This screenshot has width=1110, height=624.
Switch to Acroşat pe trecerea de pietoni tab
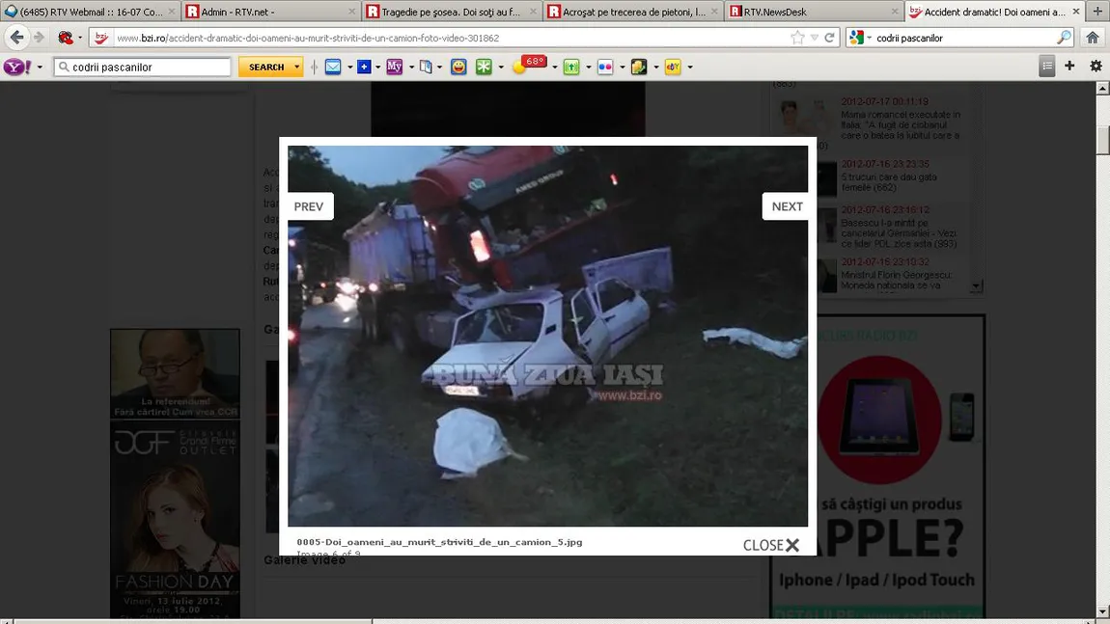pos(632,12)
